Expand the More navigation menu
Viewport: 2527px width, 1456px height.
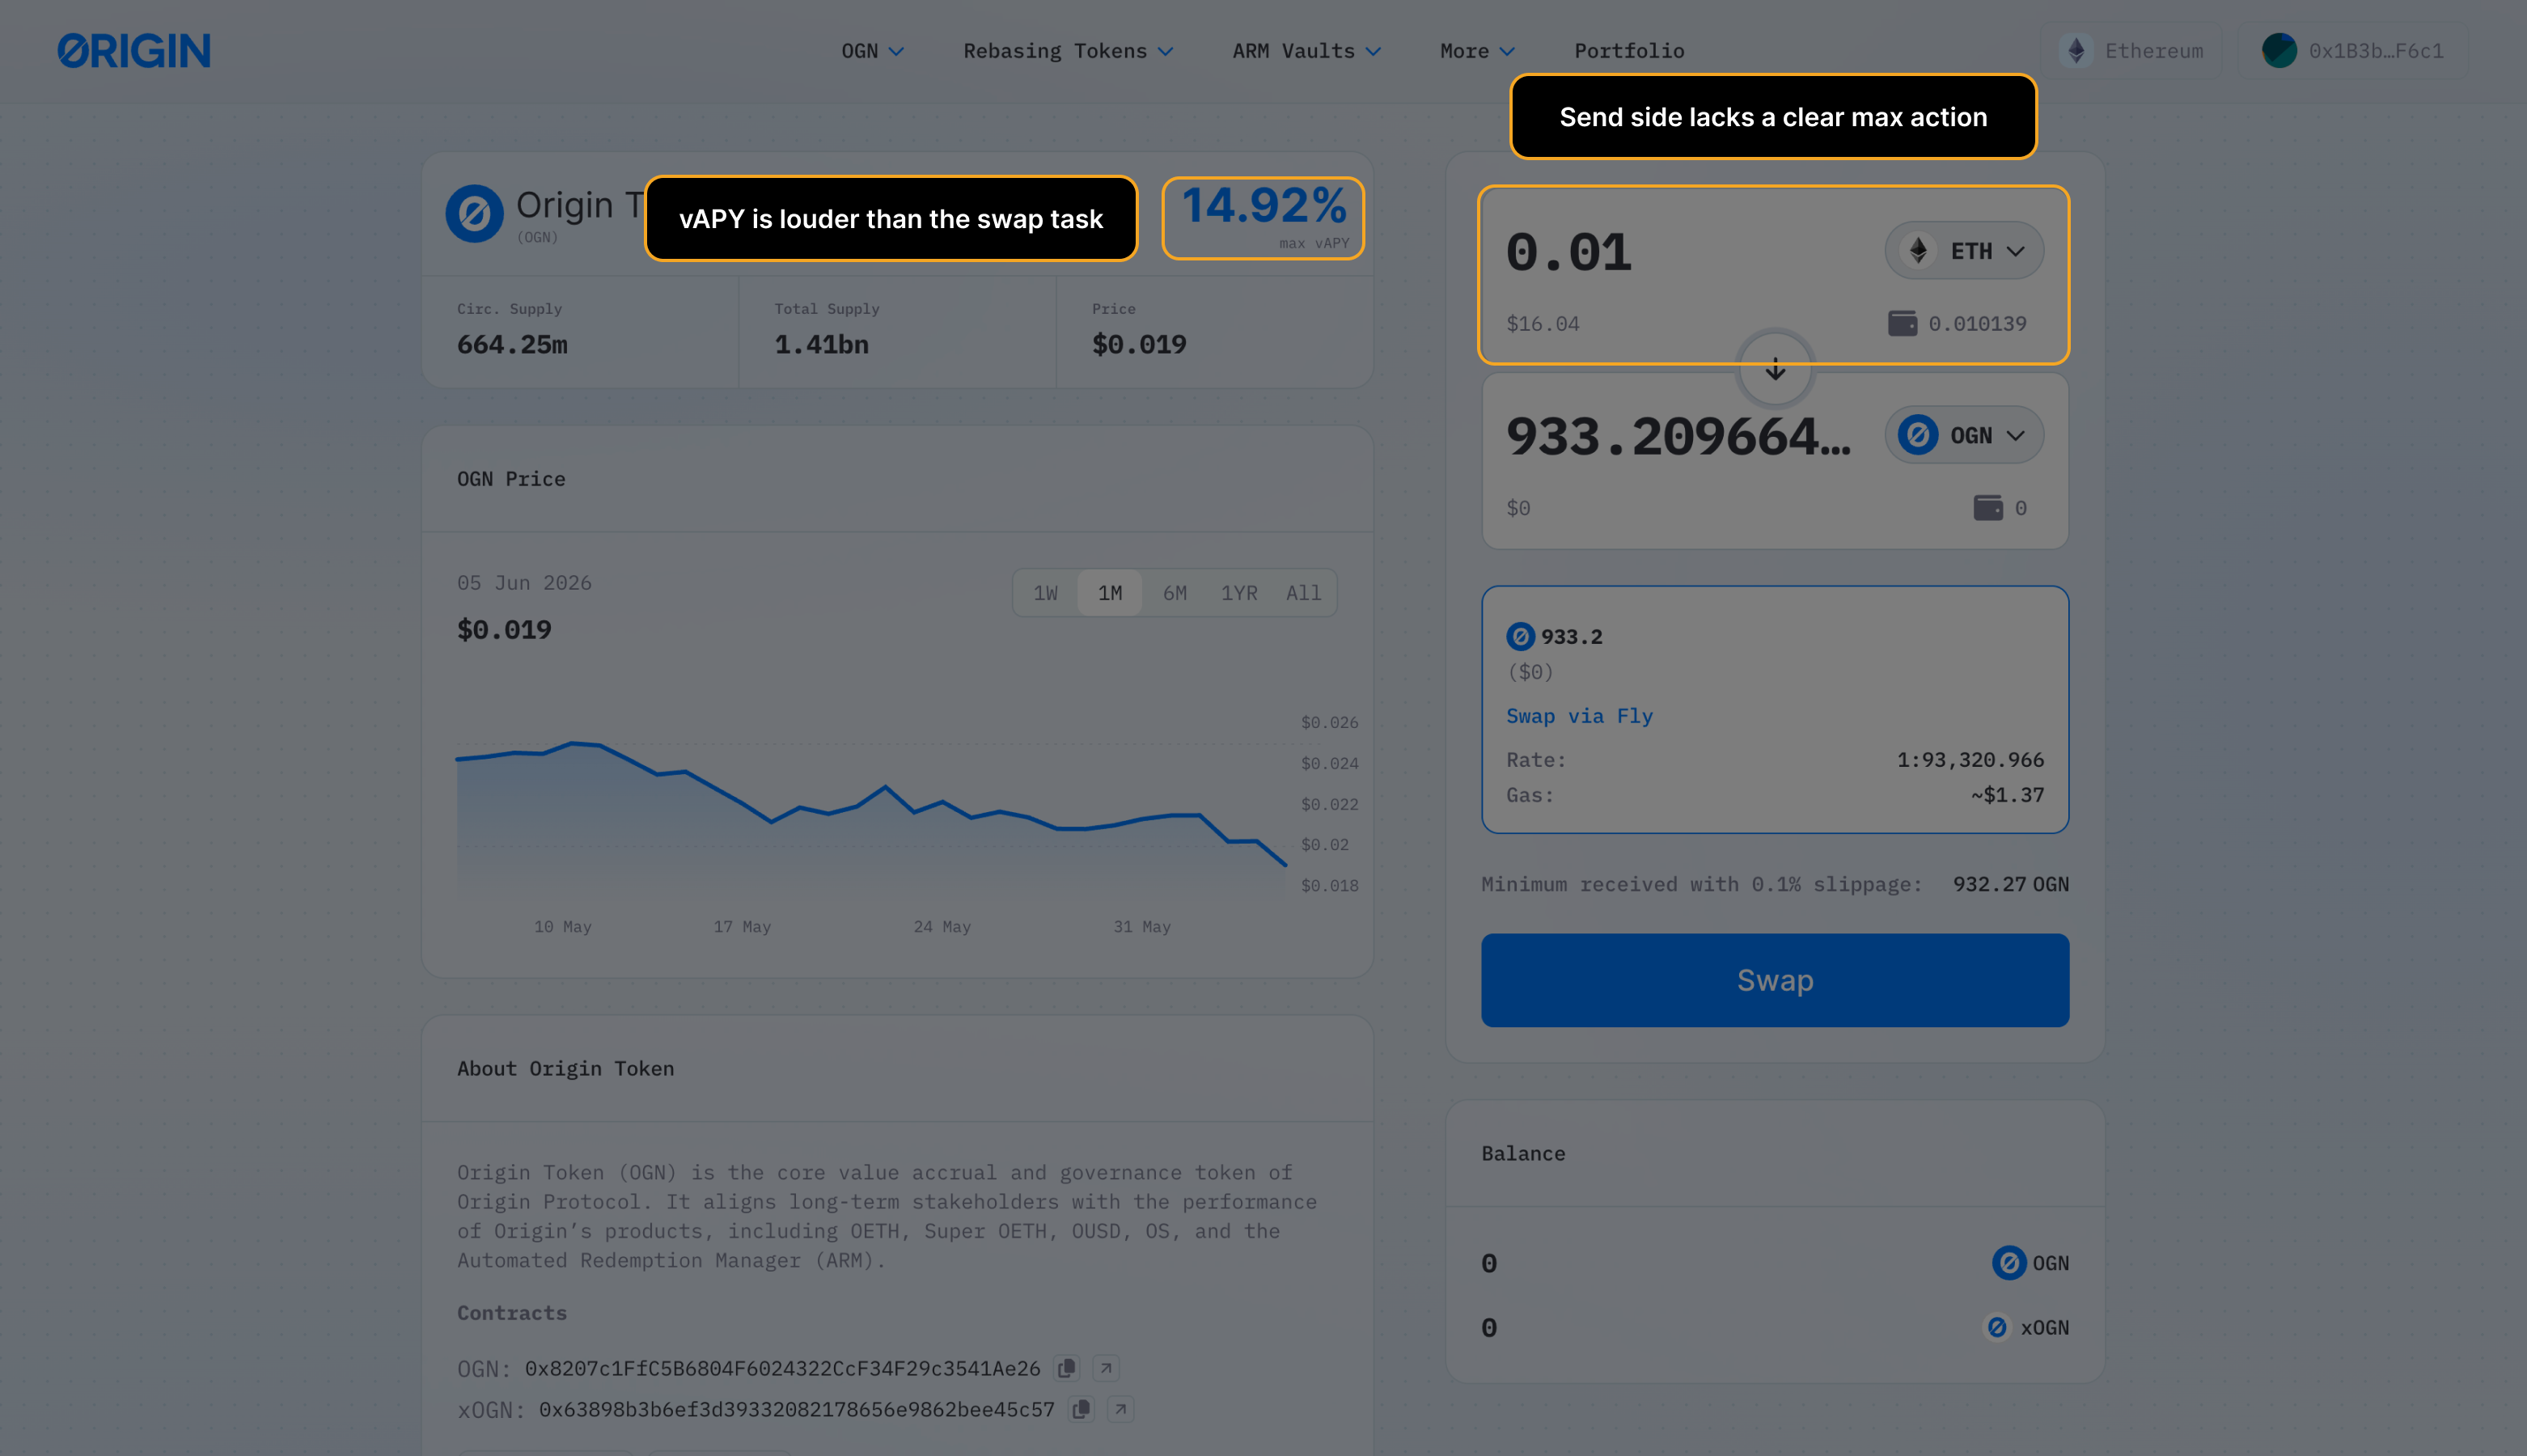click(1477, 51)
